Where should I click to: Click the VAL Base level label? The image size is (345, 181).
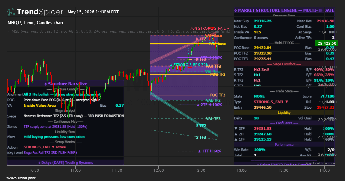click(x=213, y=72)
